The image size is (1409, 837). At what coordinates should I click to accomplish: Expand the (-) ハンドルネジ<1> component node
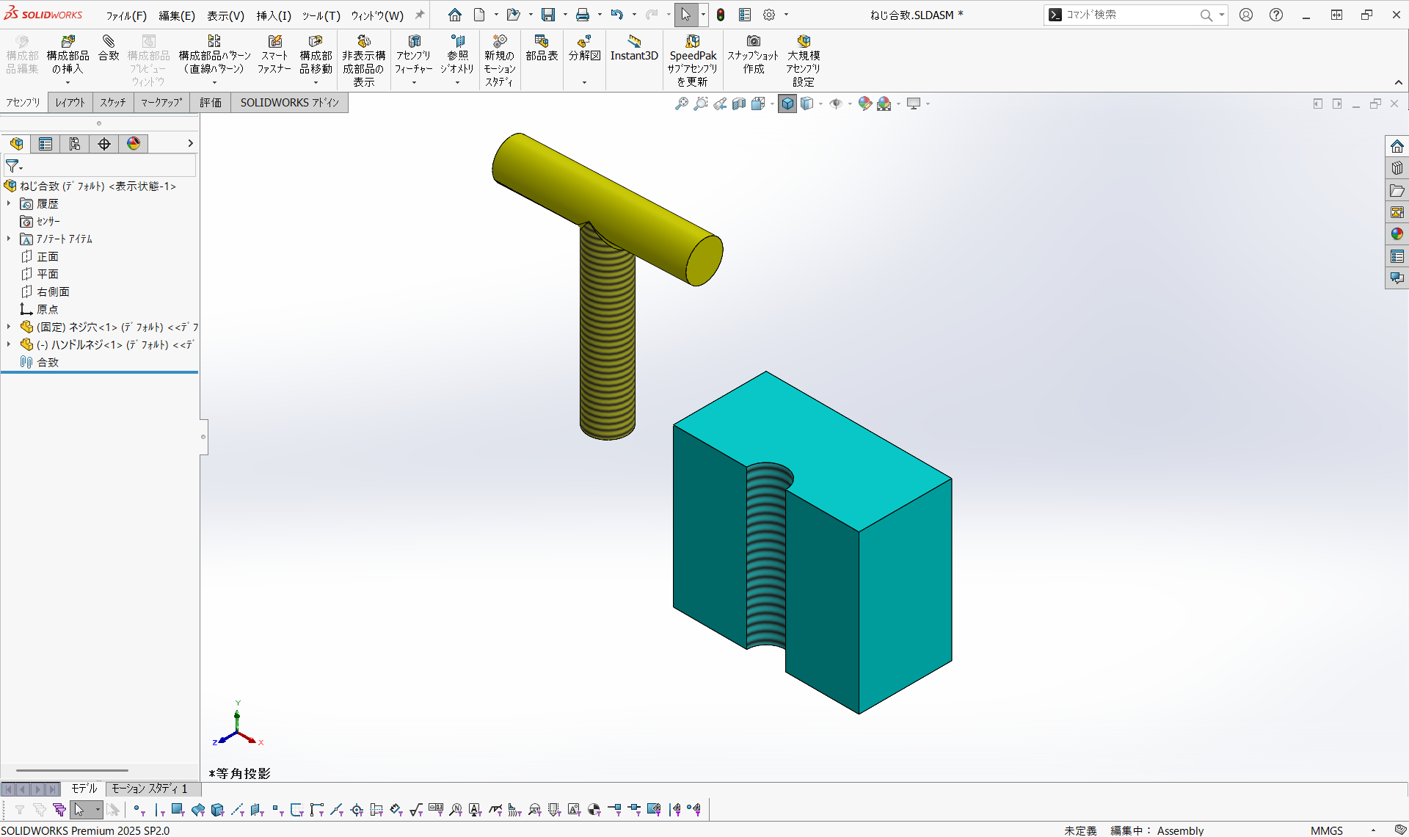(x=9, y=344)
